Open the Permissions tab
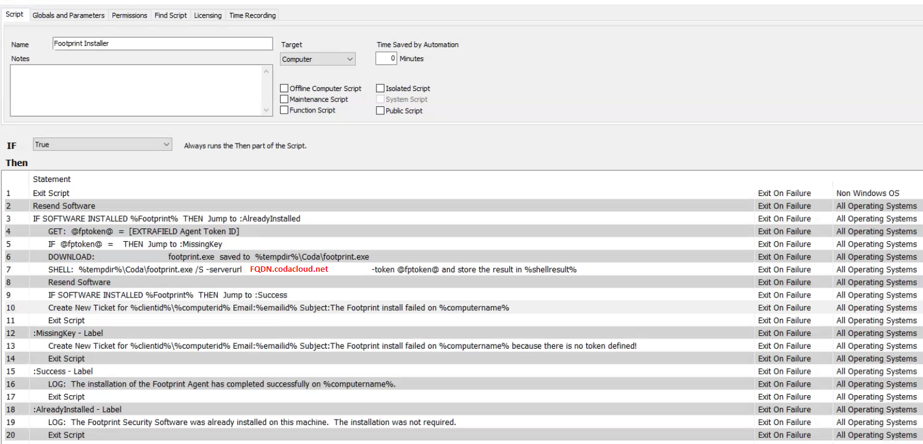 point(129,15)
